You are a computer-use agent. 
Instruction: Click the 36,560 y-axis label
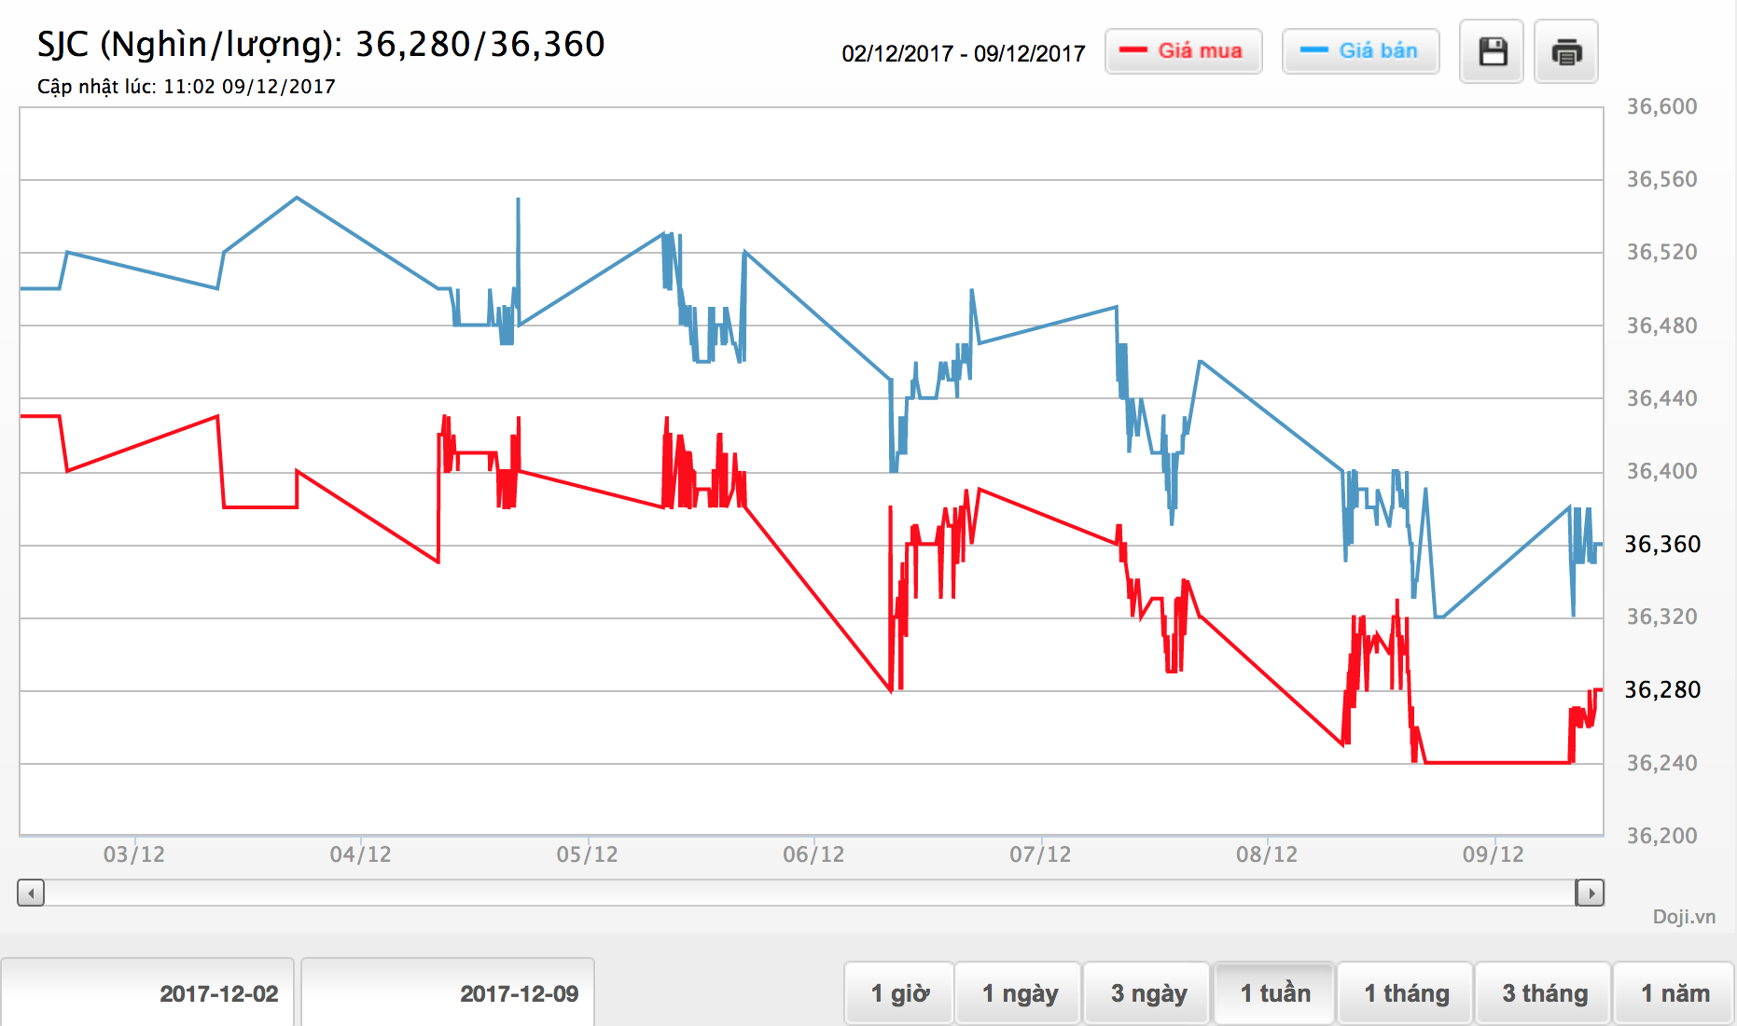[x=1662, y=180]
